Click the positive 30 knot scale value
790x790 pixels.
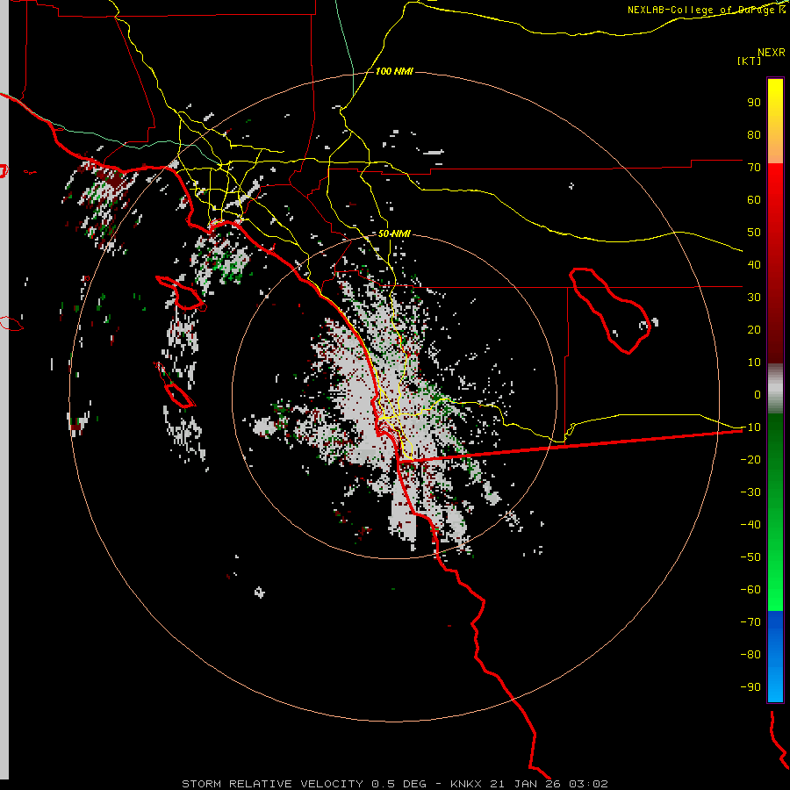[754, 298]
